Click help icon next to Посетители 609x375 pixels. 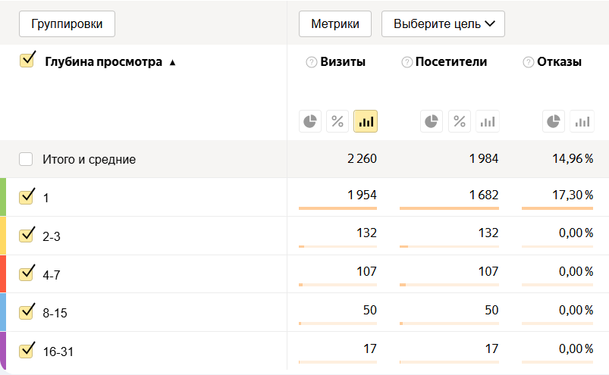[x=407, y=62]
